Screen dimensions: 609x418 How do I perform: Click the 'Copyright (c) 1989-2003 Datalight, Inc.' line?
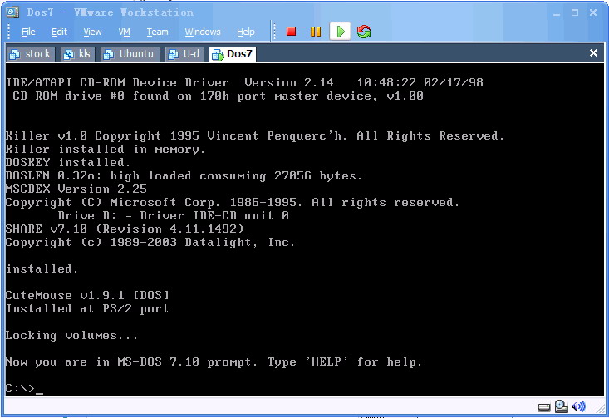coord(150,243)
